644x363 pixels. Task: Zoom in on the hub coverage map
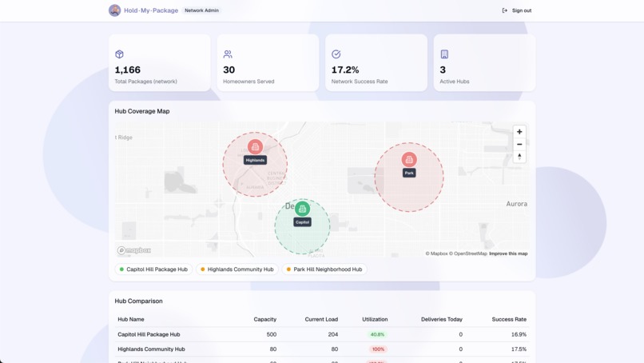pyautogui.click(x=519, y=132)
